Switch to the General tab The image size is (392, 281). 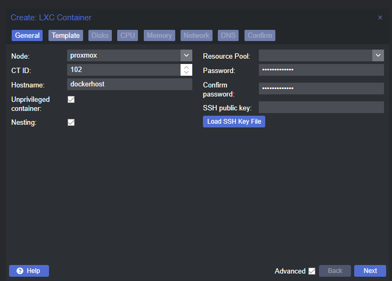point(27,36)
